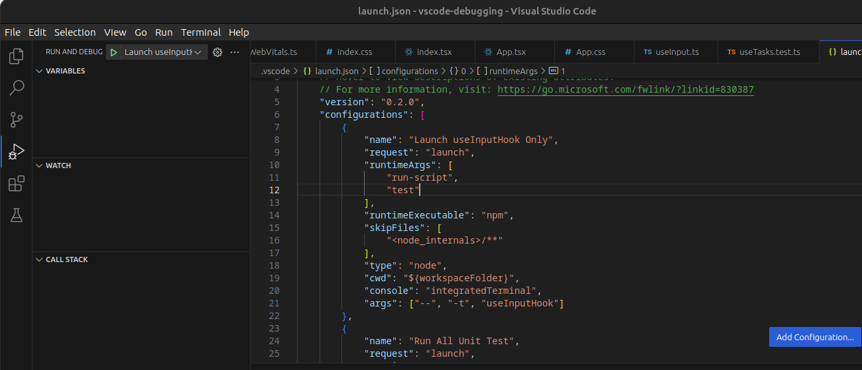Start debugging with green play button
The width and height of the screenshot is (862, 370).
[x=114, y=52]
